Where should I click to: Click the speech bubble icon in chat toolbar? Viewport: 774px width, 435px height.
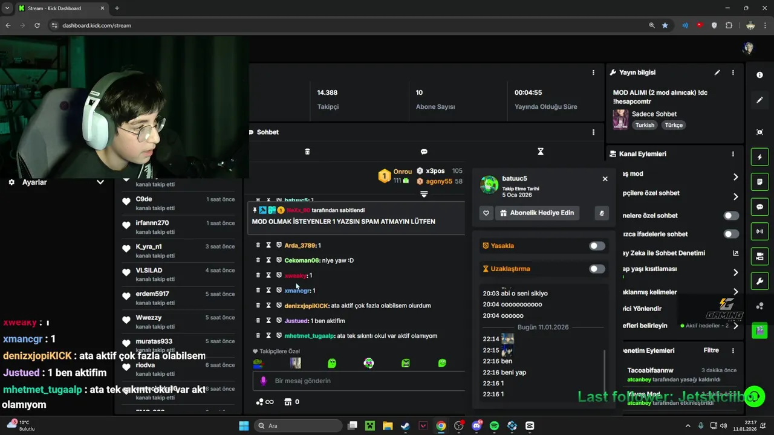coord(424,152)
